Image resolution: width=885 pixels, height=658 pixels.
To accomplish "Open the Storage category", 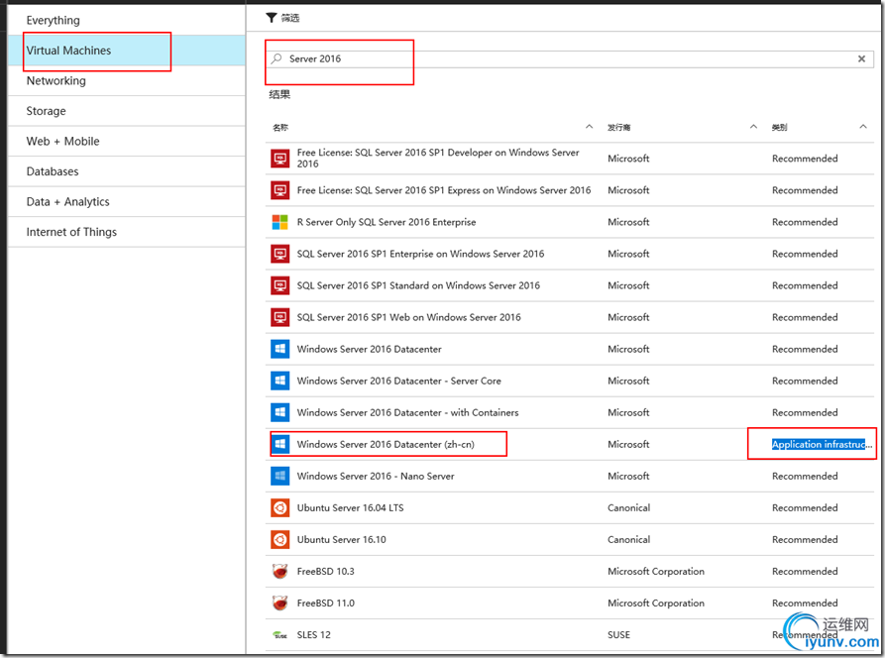I will click(x=127, y=111).
